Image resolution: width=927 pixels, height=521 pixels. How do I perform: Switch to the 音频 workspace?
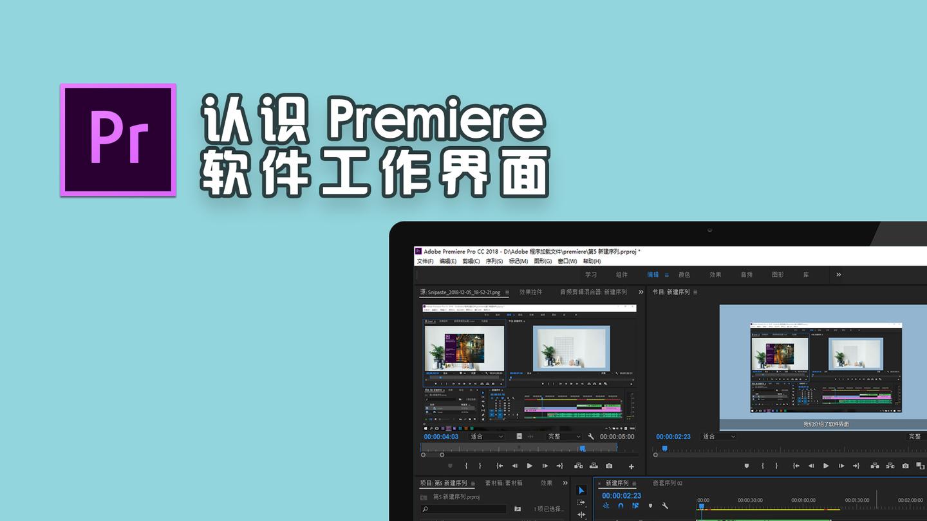747,275
